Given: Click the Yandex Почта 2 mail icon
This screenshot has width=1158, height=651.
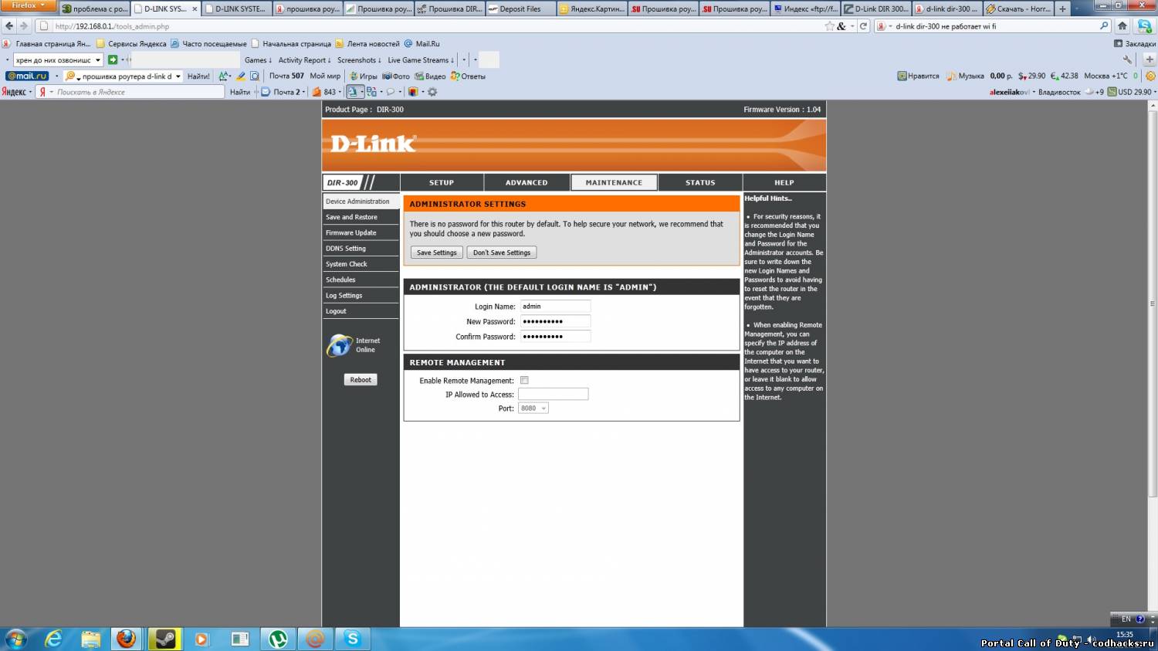Looking at the screenshot, I should point(266,92).
